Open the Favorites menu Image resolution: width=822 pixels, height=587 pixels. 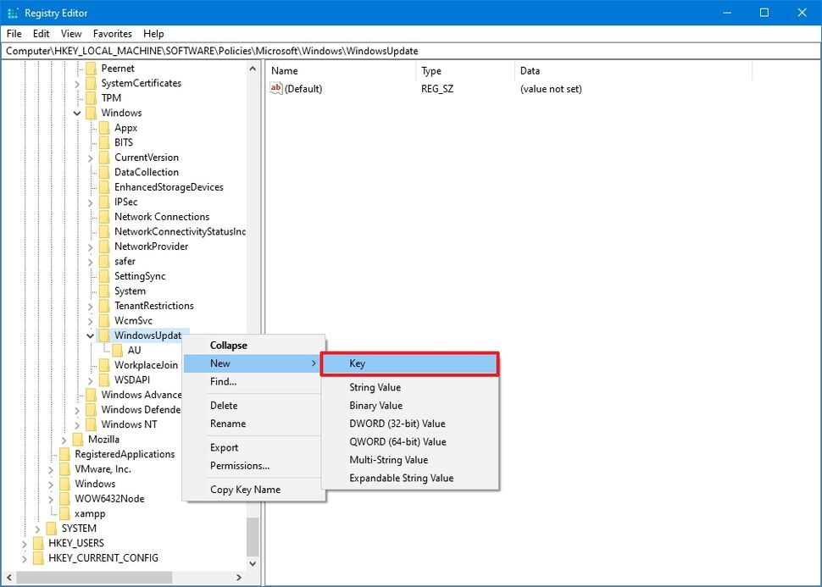pos(112,33)
